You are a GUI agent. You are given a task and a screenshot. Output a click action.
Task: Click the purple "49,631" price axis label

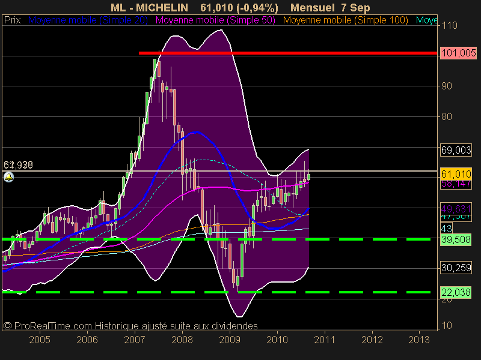pyautogui.click(x=456, y=209)
